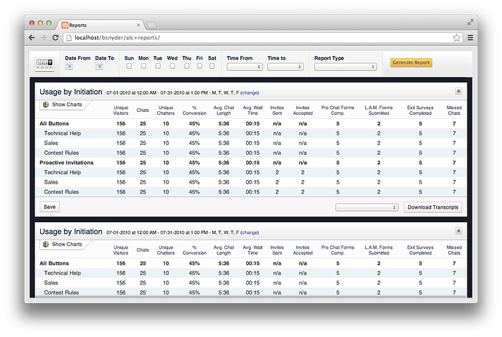The height and width of the screenshot is (337, 502).
Task: Enable the Wed day checkbox
Action: coord(172,66)
